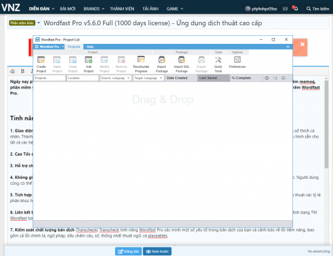The image size is (333, 256).
Task: Click the Projects filter field
Action: click(50, 78)
